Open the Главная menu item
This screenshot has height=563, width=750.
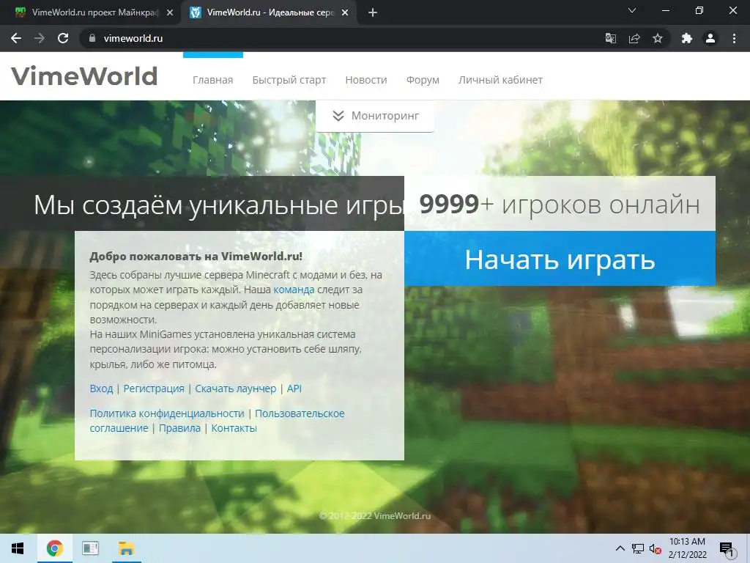pos(213,80)
